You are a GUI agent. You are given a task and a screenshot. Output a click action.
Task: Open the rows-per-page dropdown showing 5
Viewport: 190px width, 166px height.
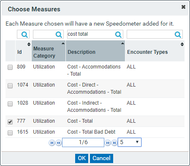point(130,142)
